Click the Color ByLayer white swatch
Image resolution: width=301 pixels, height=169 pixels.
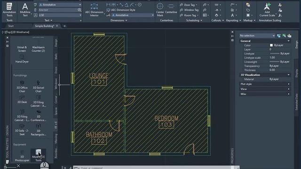point(271,45)
